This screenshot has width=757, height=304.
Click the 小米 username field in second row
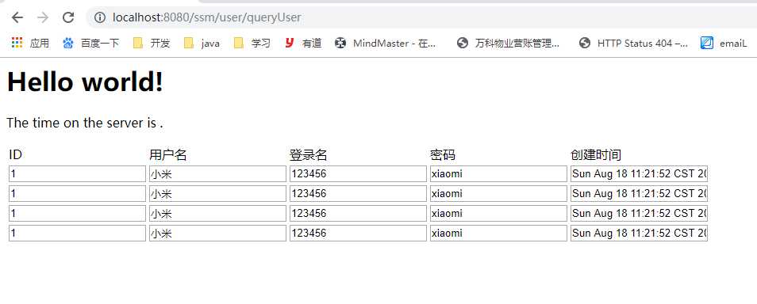217,194
